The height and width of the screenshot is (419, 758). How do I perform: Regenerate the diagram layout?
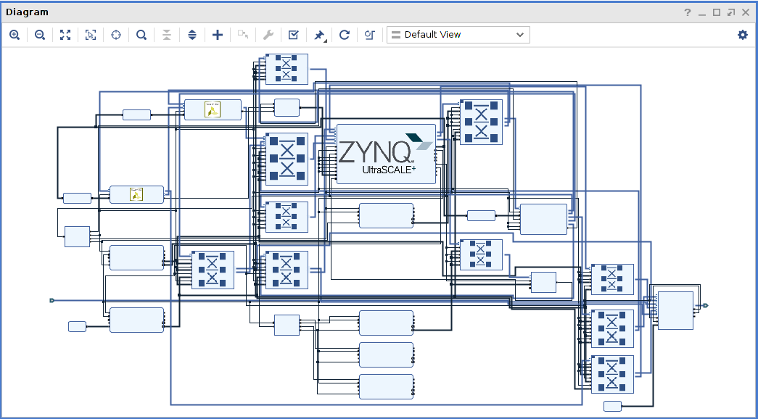[345, 35]
